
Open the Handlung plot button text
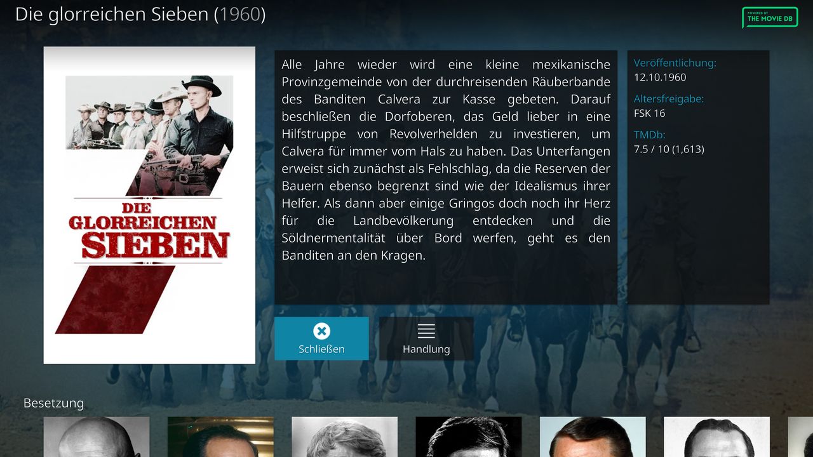click(x=426, y=349)
